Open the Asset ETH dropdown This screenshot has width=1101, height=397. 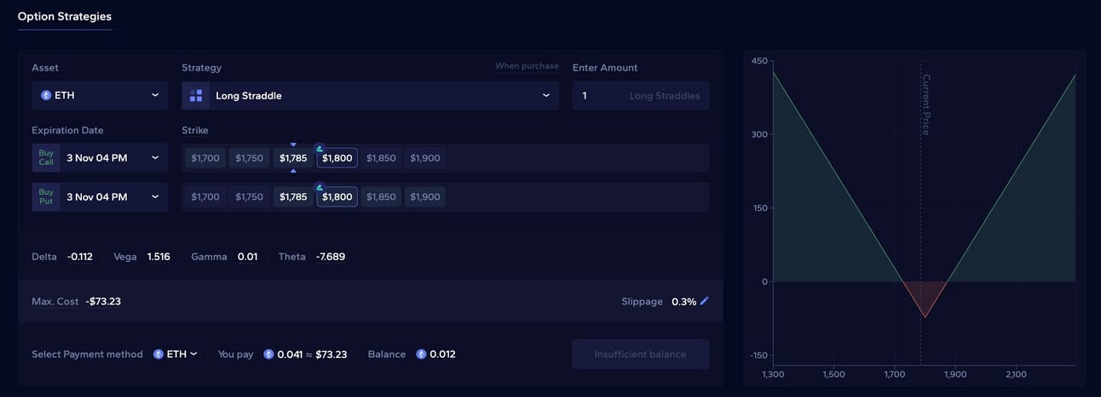[x=100, y=95]
